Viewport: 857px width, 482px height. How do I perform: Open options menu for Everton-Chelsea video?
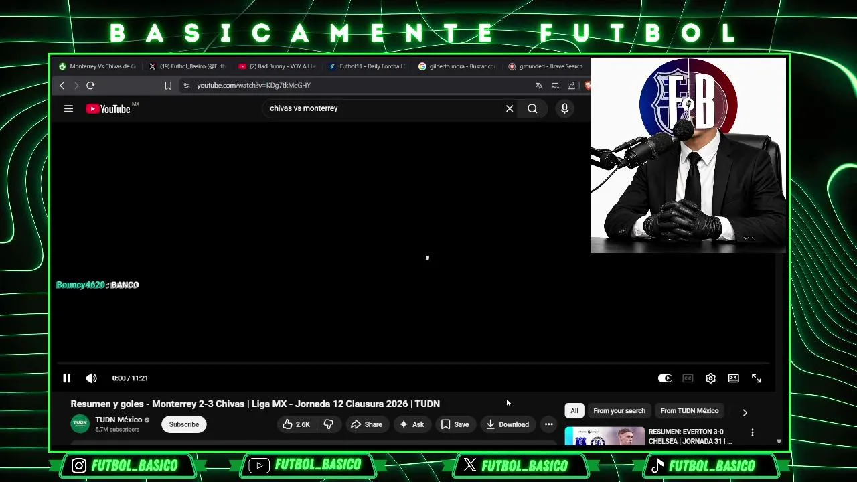[x=752, y=432]
